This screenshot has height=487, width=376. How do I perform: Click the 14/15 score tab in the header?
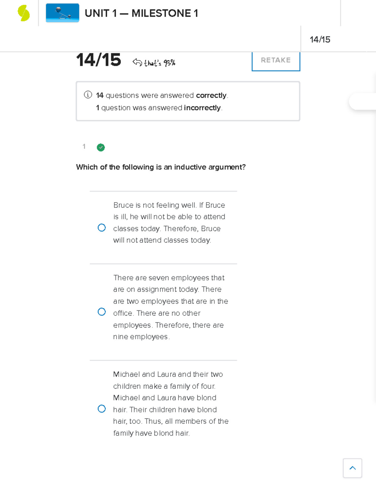coord(320,40)
